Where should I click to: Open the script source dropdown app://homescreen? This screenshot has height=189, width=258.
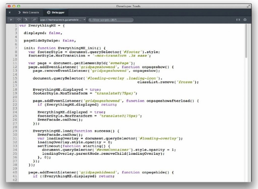tap(63, 20)
